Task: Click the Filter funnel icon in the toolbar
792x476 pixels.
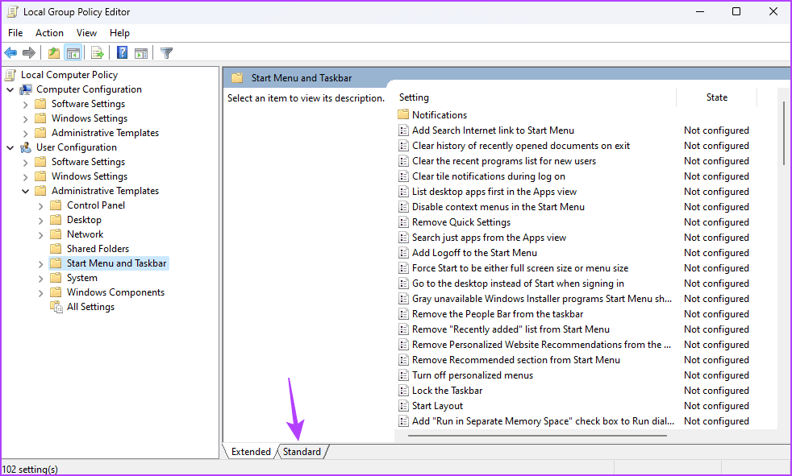Action: (x=166, y=52)
